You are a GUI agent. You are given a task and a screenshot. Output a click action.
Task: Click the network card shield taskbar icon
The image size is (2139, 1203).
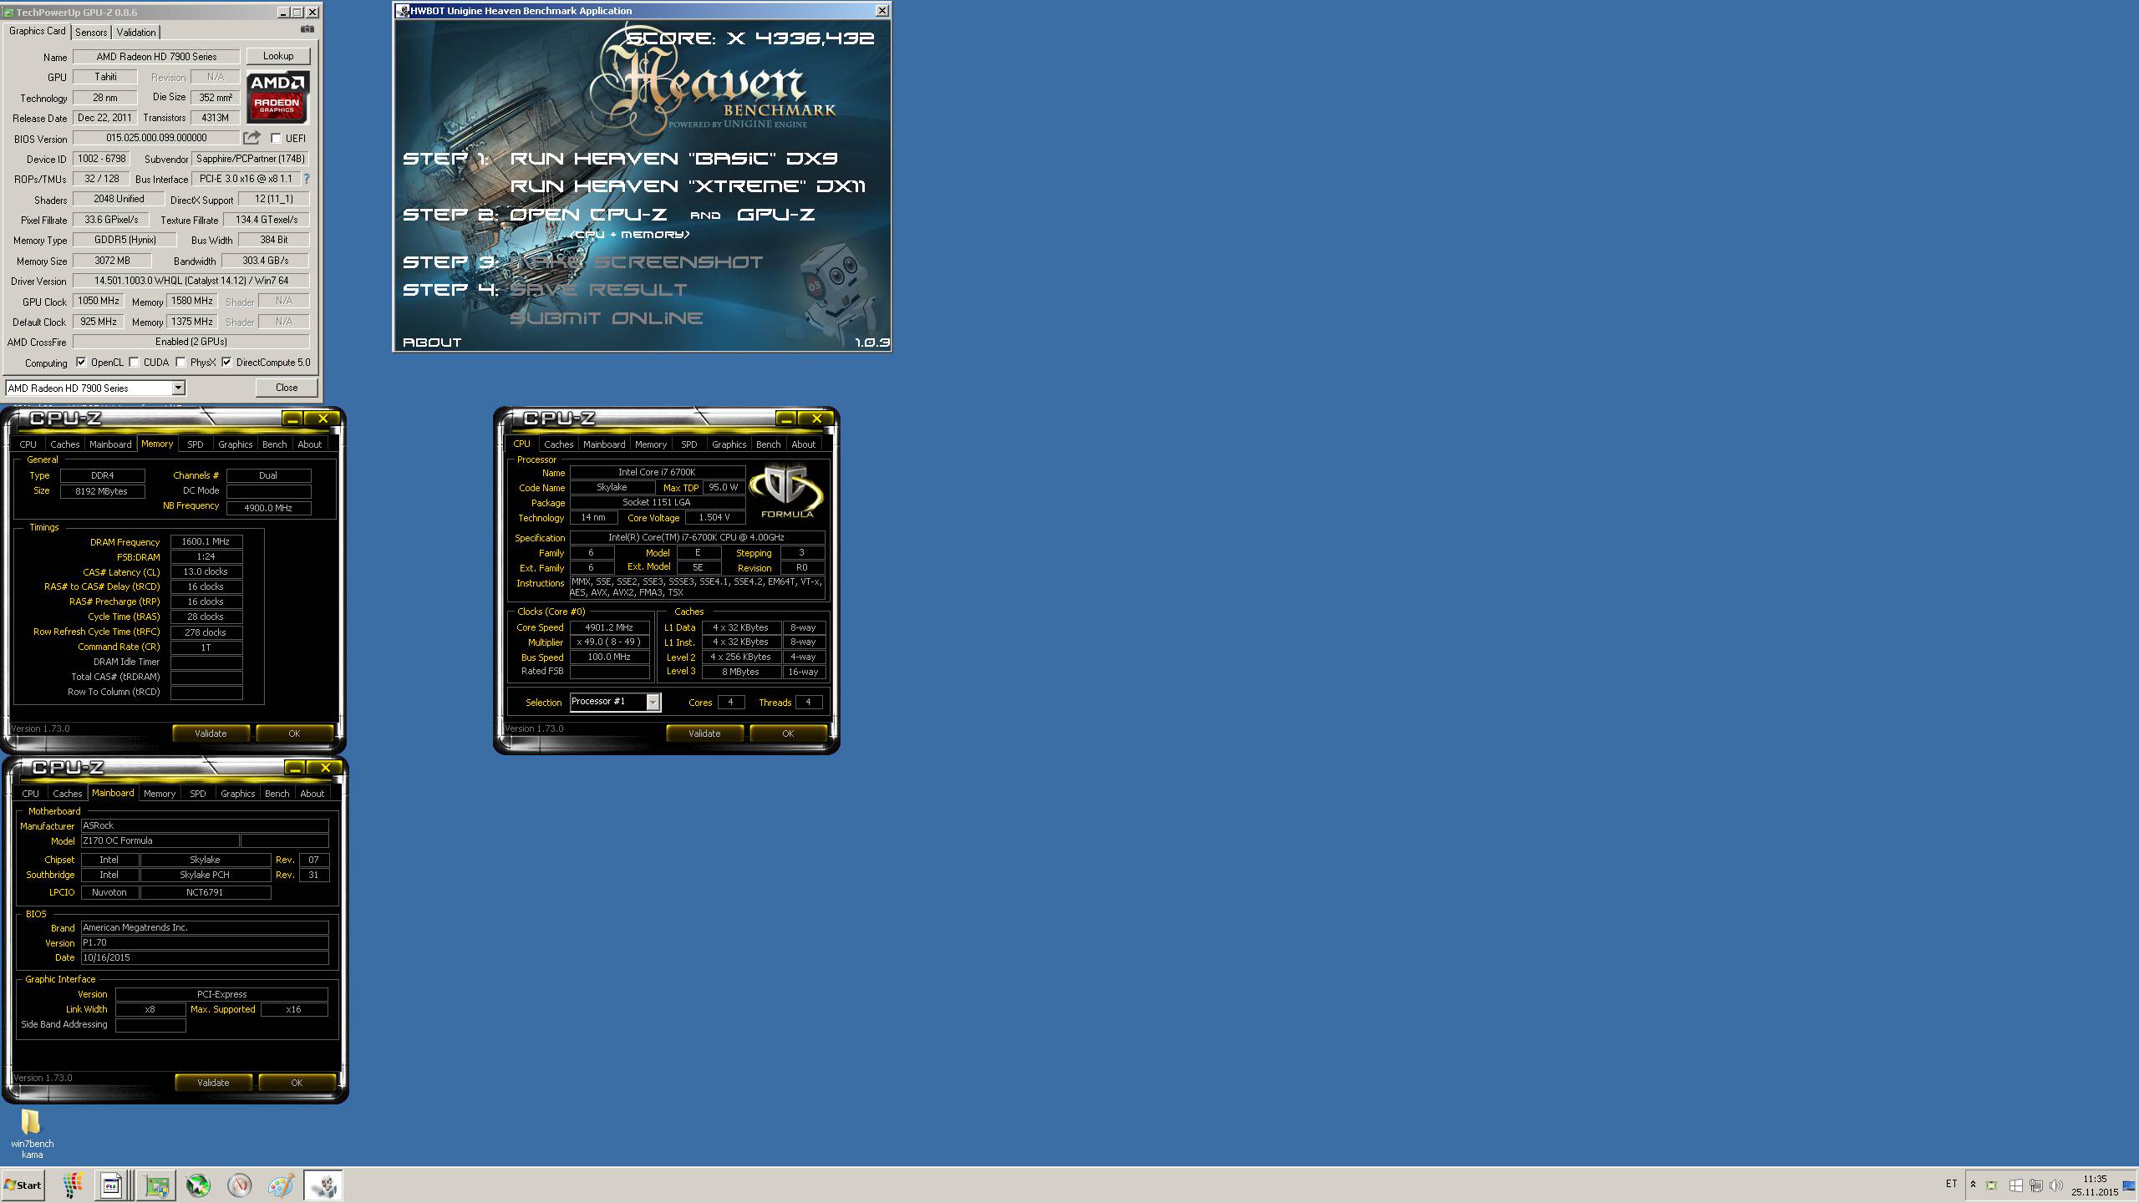point(156,1185)
